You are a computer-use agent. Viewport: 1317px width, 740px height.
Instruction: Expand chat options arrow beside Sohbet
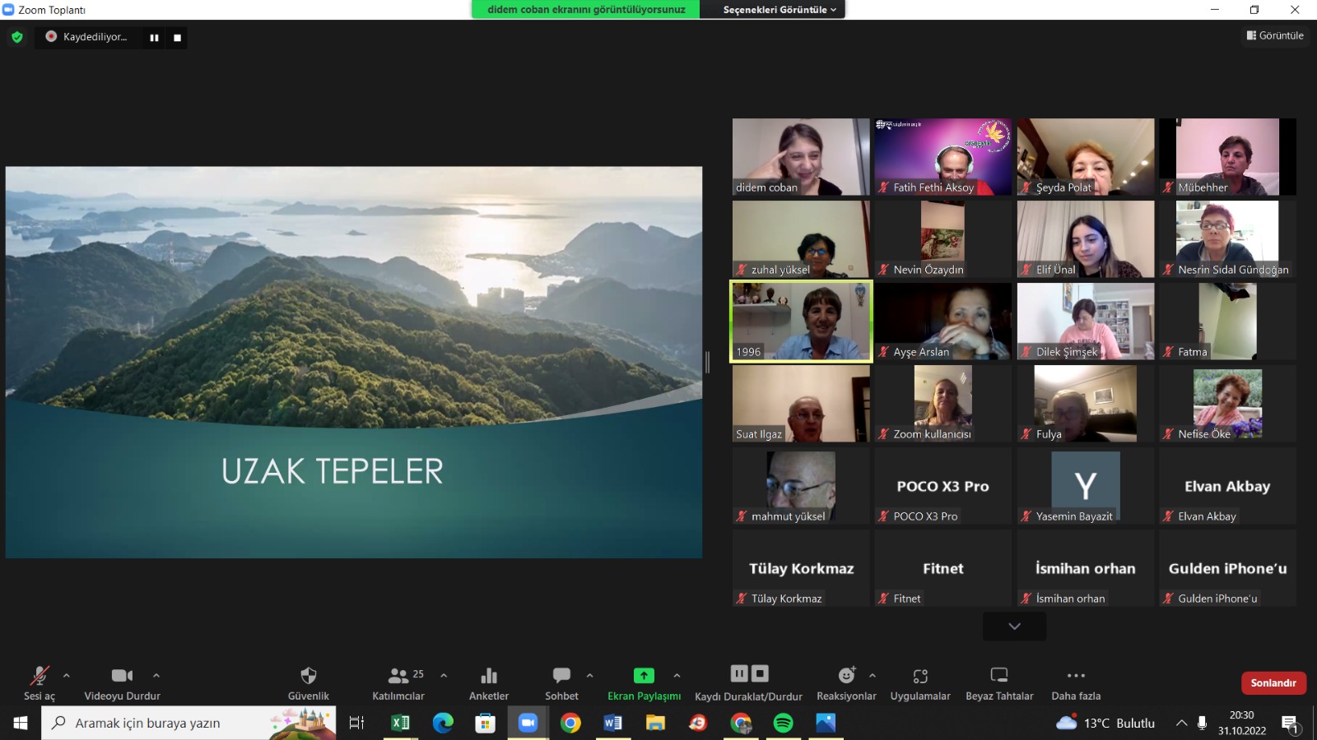pyautogui.click(x=589, y=676)
